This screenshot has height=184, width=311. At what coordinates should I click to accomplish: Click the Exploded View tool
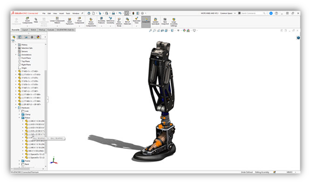(136, 20)
